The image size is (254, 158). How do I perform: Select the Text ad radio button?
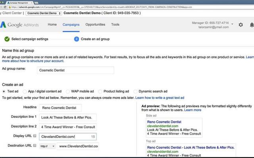pos(4,91)
